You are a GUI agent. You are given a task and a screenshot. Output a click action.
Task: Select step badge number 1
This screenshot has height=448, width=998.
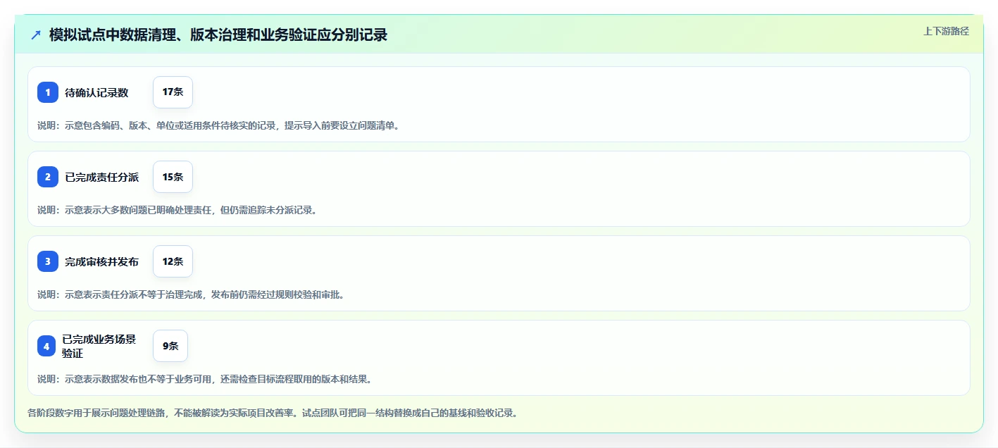tap(48, 92)
